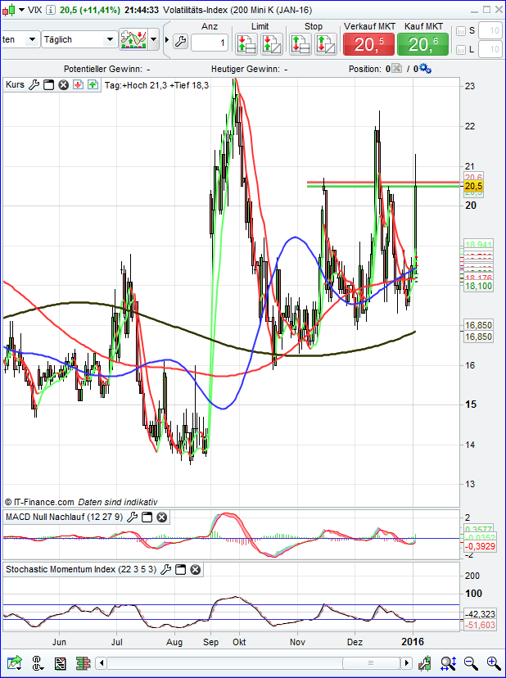The width and height of the screenshot is (506, 678).
Task: Maximize the Kurs price panel
Action: [x=48, y=85]
